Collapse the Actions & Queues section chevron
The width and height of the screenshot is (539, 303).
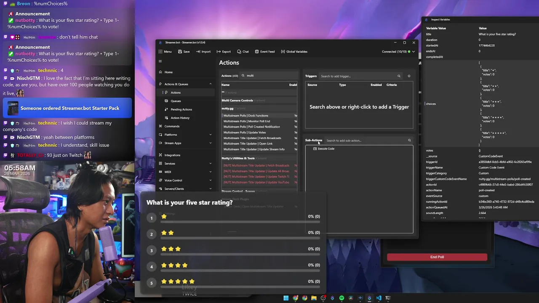point(211,84)
